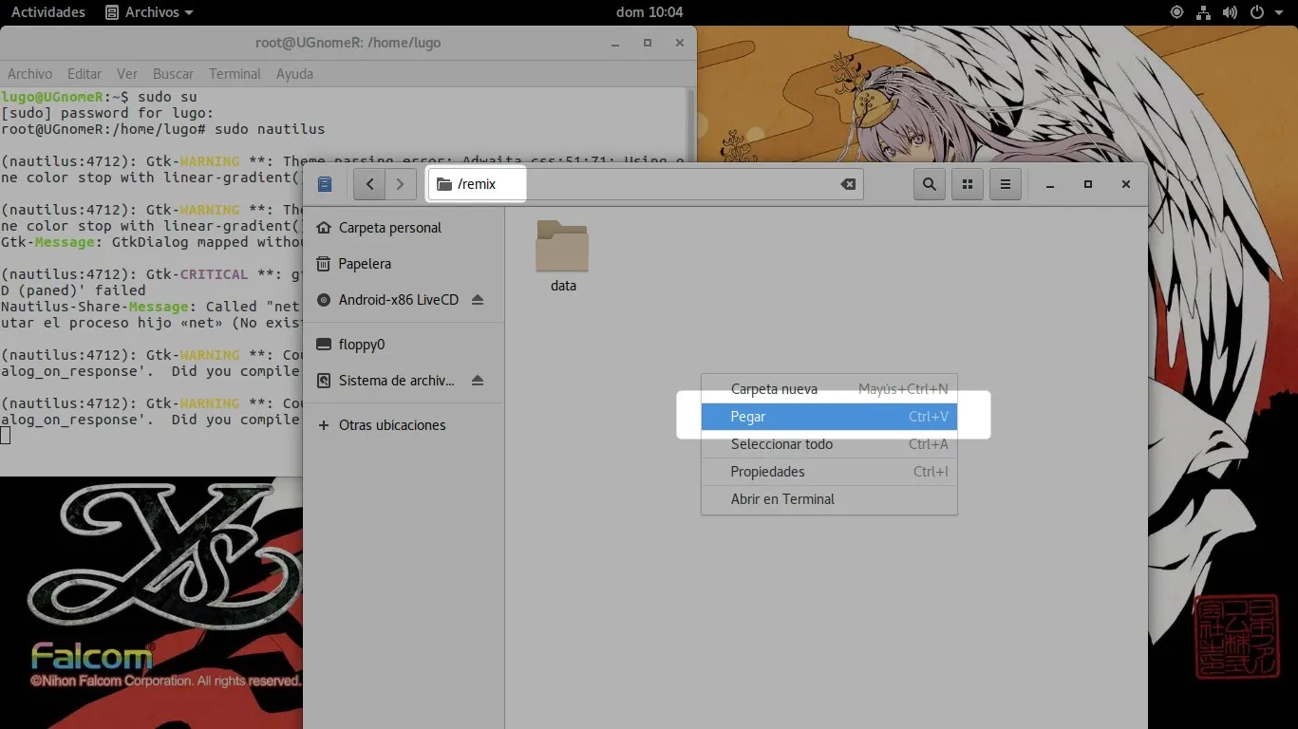The width and height of the screenshot is (1298, 729).
Task: Go back using the previous arrow
Action: point(369,184)
